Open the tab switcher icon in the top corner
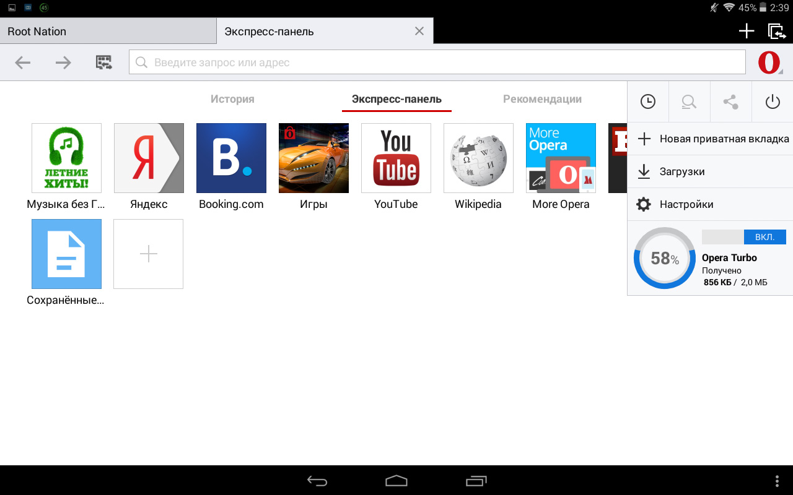Image resolution: width=793 pixels, height=495 pixels. click(776, 31)
